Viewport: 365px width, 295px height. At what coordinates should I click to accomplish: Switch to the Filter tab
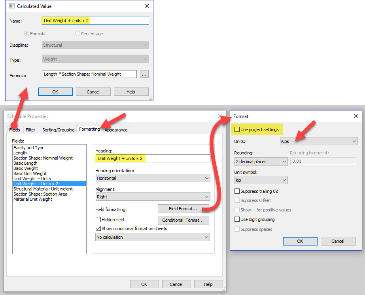[x=32, y=129]
